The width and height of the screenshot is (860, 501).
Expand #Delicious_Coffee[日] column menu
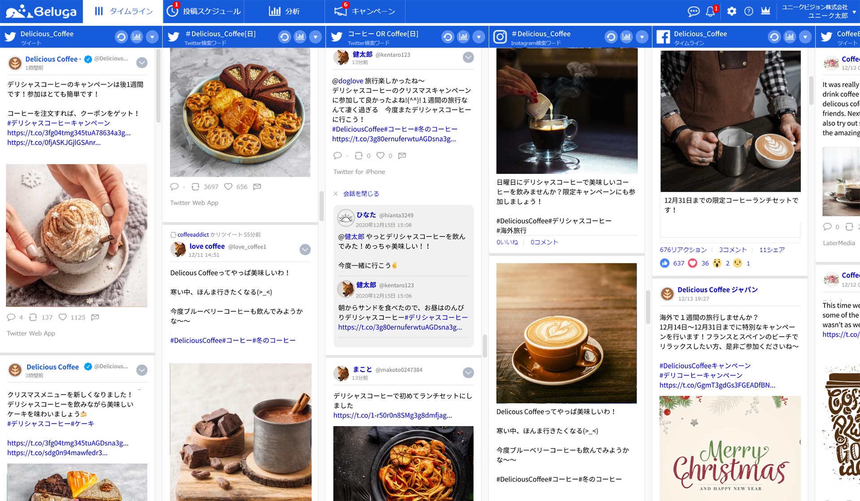(x=316, y=37)
